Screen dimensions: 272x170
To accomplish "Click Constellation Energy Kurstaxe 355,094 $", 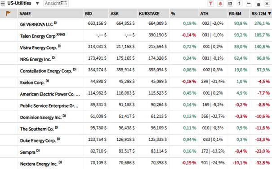I will click(157, 70).
